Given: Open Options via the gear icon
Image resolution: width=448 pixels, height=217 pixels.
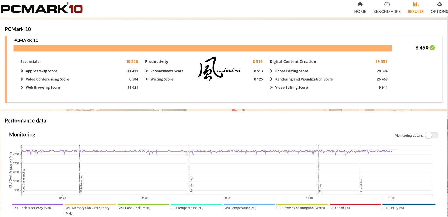Looking at the screenshot, I should (x=439, y=4).
